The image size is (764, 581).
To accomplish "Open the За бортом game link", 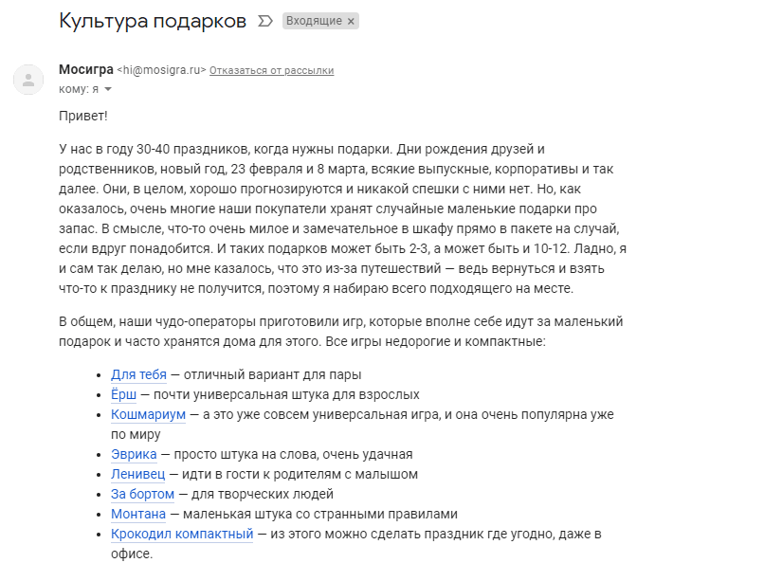I will (143, 495).
